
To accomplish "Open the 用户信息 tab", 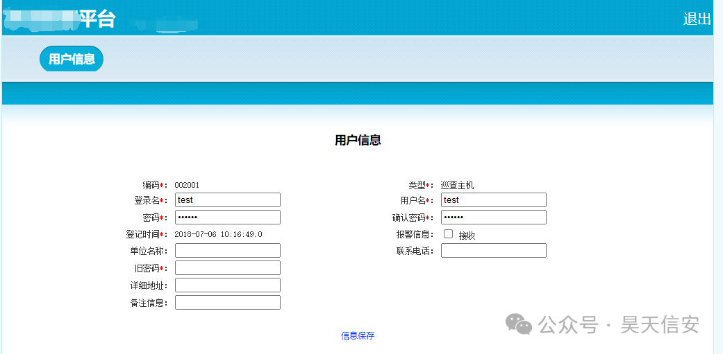I will (x=72, y=59).
